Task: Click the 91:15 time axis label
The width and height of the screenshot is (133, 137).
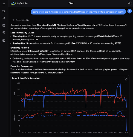Action: (x=126, y=132)
